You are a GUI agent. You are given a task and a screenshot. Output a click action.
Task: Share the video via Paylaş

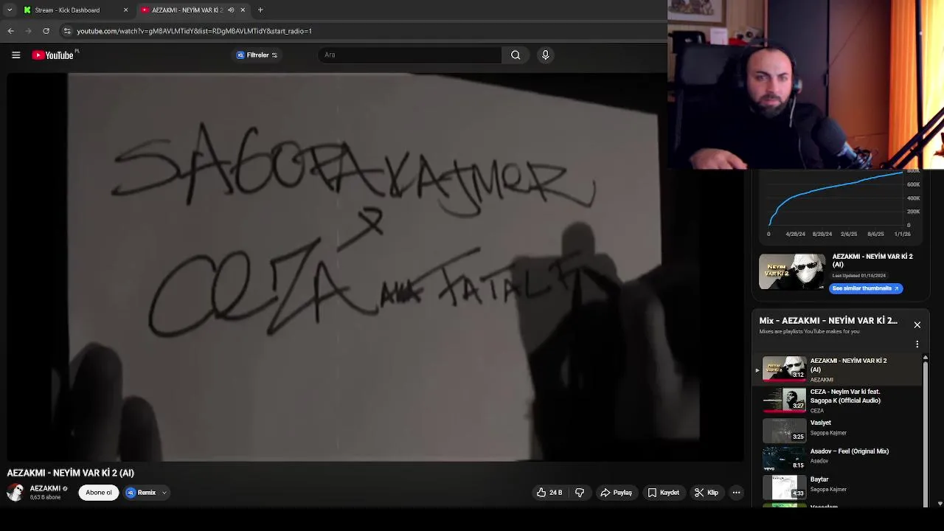pos(616,493)
